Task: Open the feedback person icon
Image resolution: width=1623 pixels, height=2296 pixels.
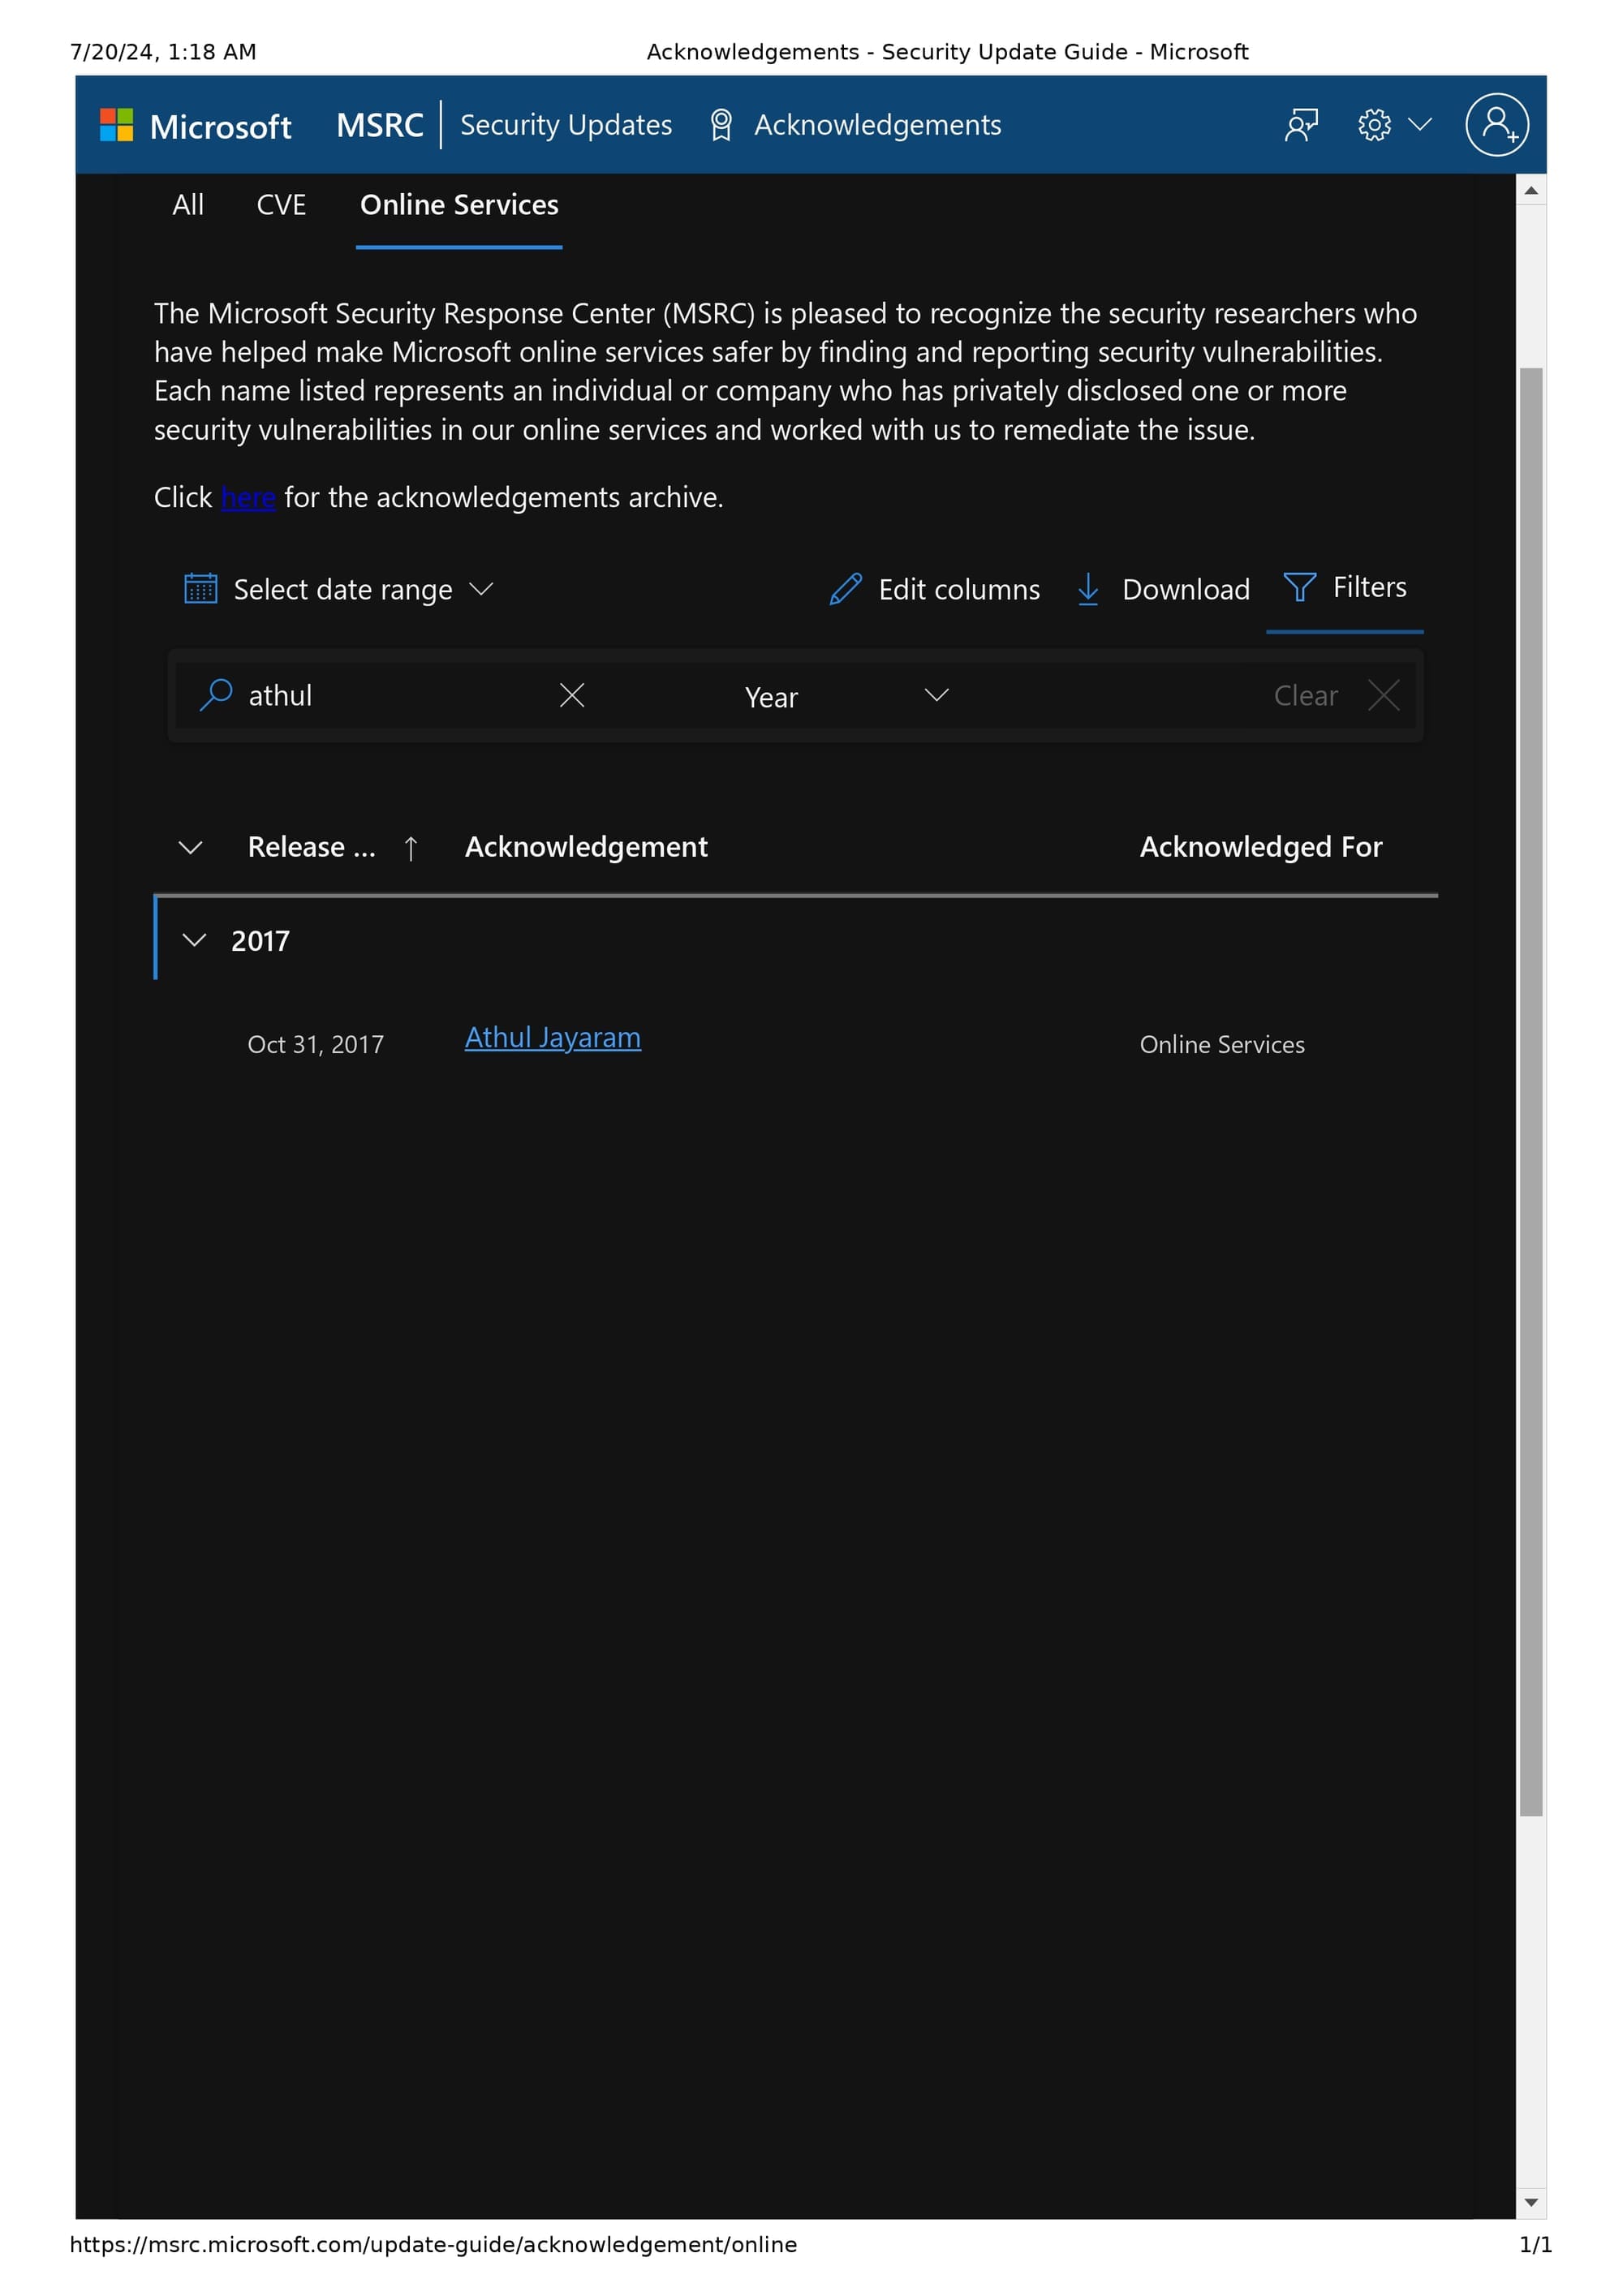Action: [x=1300, y=125]
